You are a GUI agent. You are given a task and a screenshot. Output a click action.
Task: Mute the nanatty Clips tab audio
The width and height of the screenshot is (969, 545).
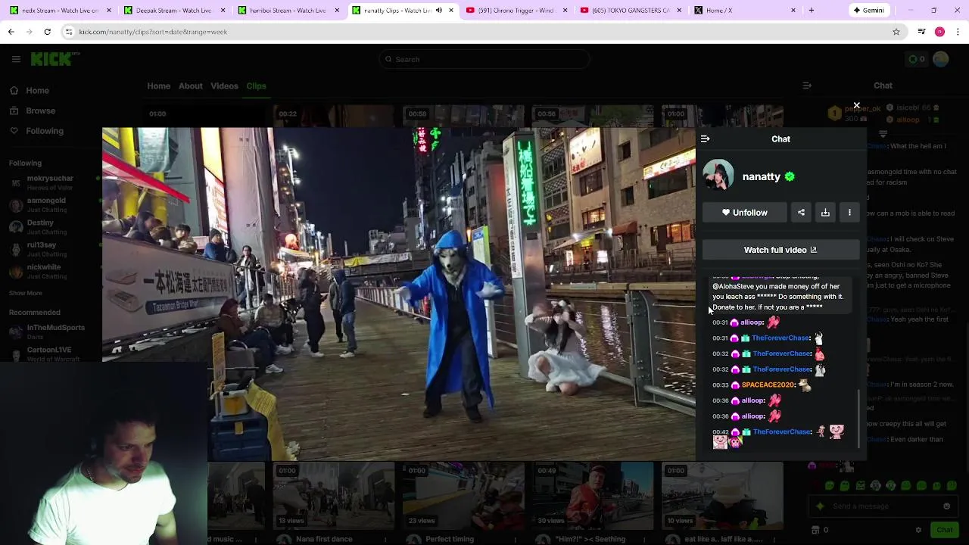tap(438, 11)
